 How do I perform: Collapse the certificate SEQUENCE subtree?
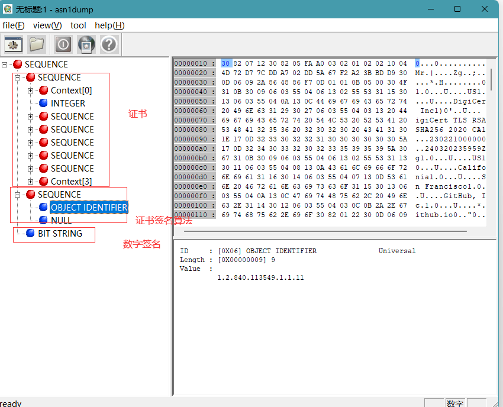click(17, 77)
